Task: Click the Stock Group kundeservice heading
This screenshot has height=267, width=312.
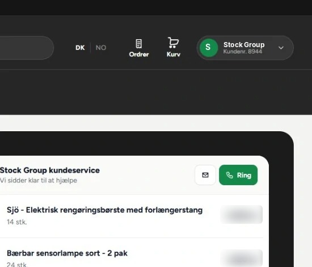Action: coord(50,170)
